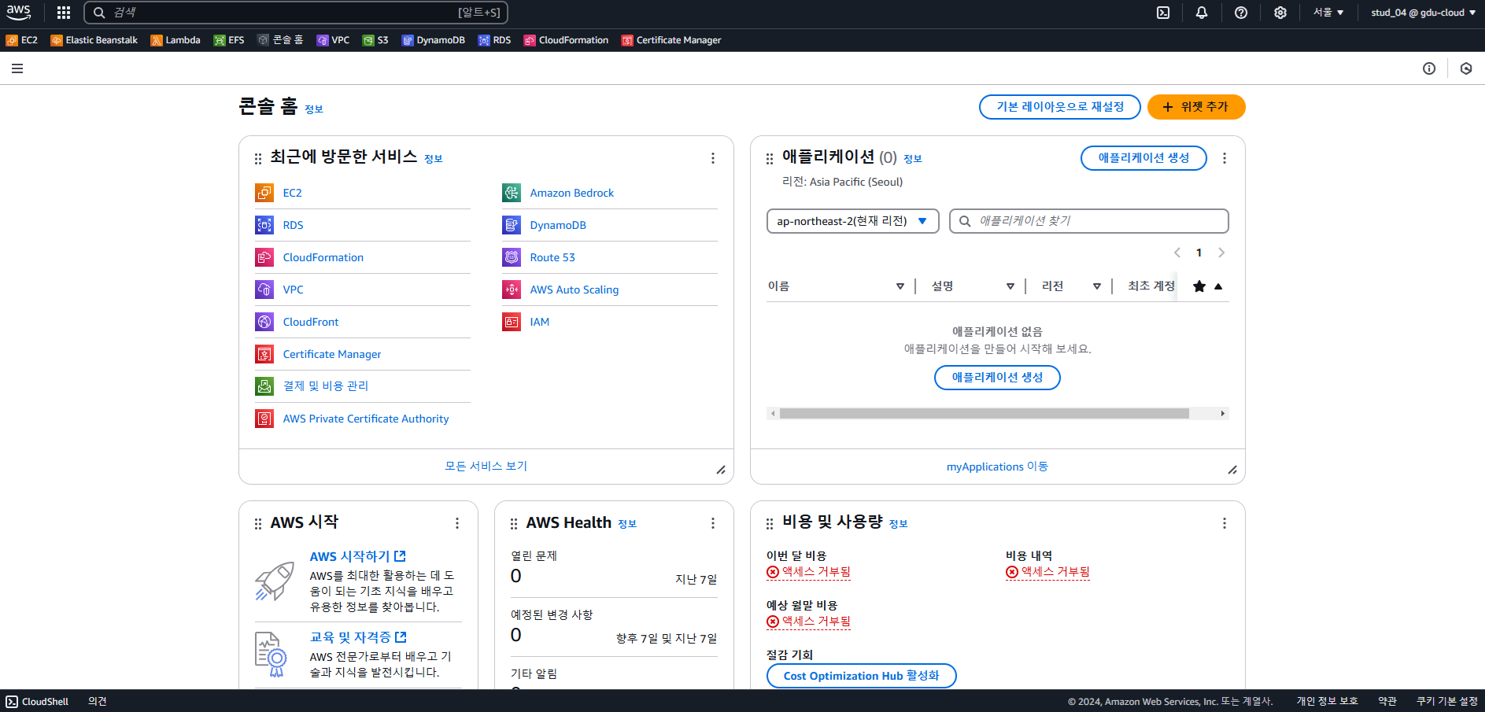Open AWS 시작하기 external link
This screenshot has width=1485, height=712.
pyautogui.click(x=358, y=556)
